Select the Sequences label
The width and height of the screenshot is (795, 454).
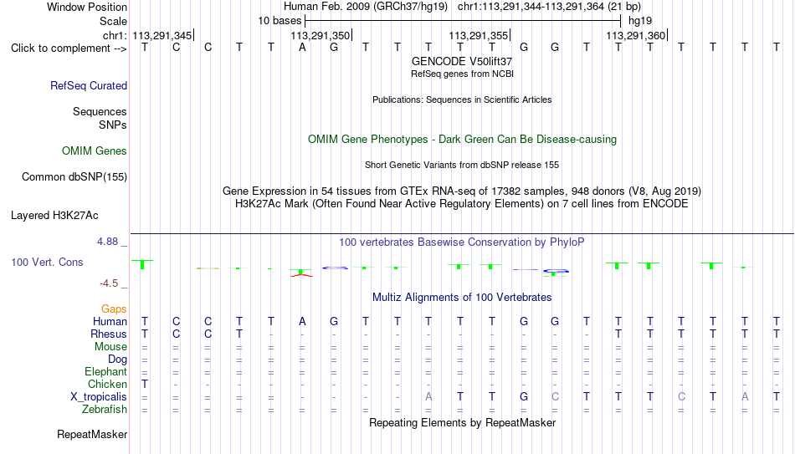tap(100, 111)
